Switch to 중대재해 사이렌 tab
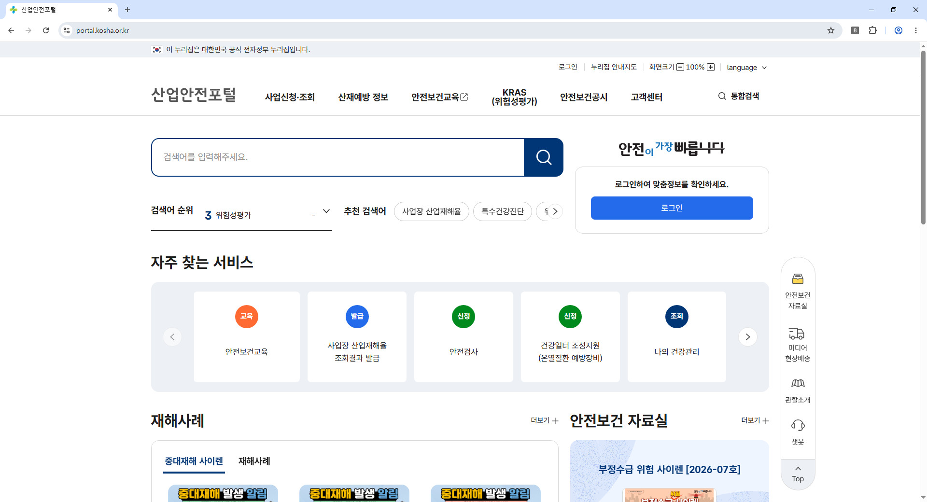The image size is (927, 502). point(194,461)
